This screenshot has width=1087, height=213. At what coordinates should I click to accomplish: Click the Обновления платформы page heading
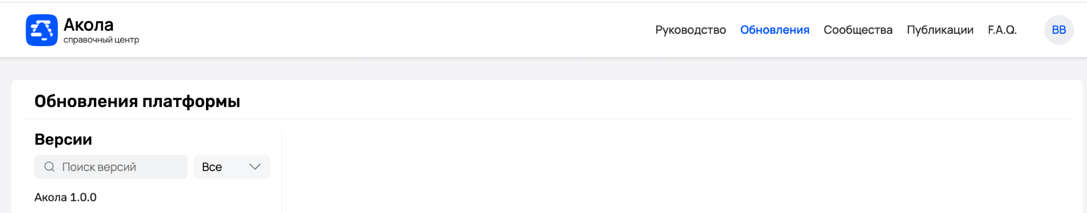137,101
